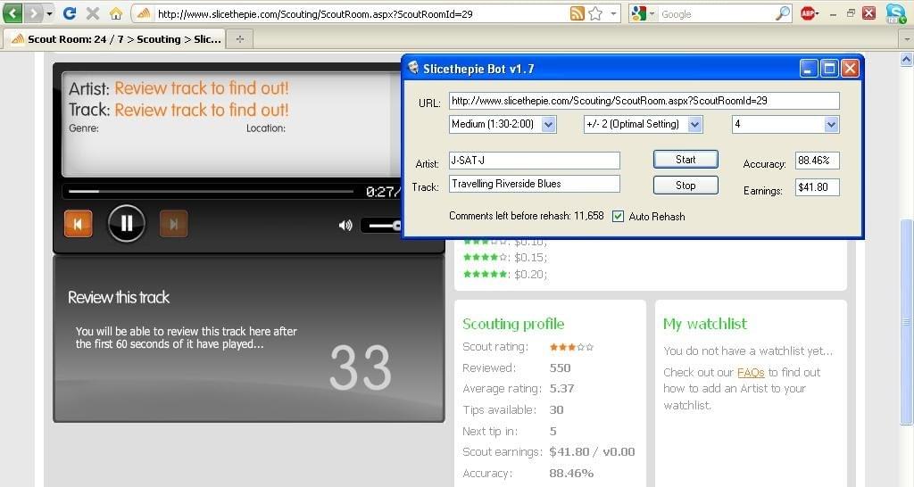The image size is (914, 487).
Task: Skip to previous track in player
Action: point(78,224)
